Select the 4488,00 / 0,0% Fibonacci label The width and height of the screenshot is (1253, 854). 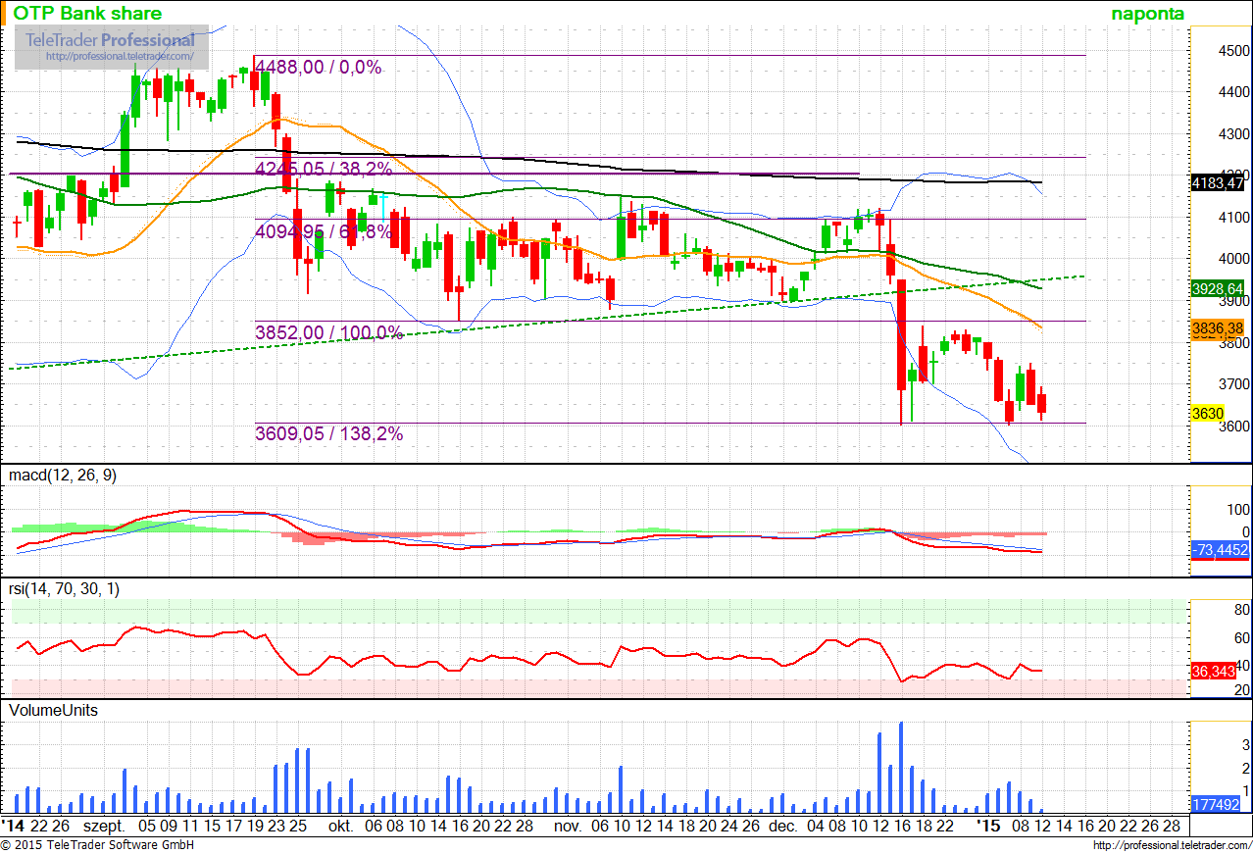[318, 68]
